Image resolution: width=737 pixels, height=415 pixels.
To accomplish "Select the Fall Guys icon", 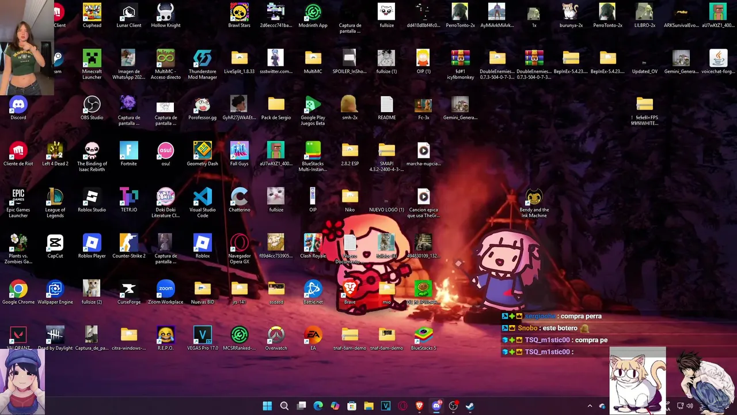I will (x=239, y=154).
